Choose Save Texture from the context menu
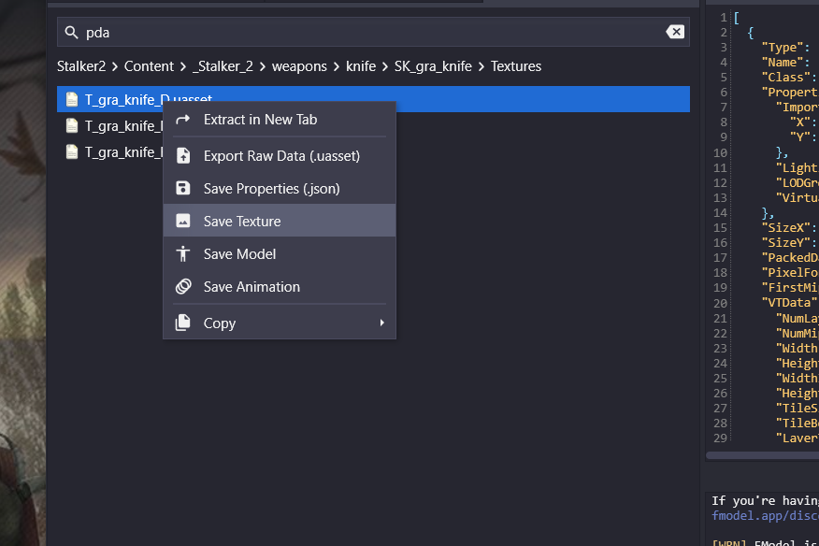The width and height of the screenshot is (819, 546). click(x=242, y=222)
